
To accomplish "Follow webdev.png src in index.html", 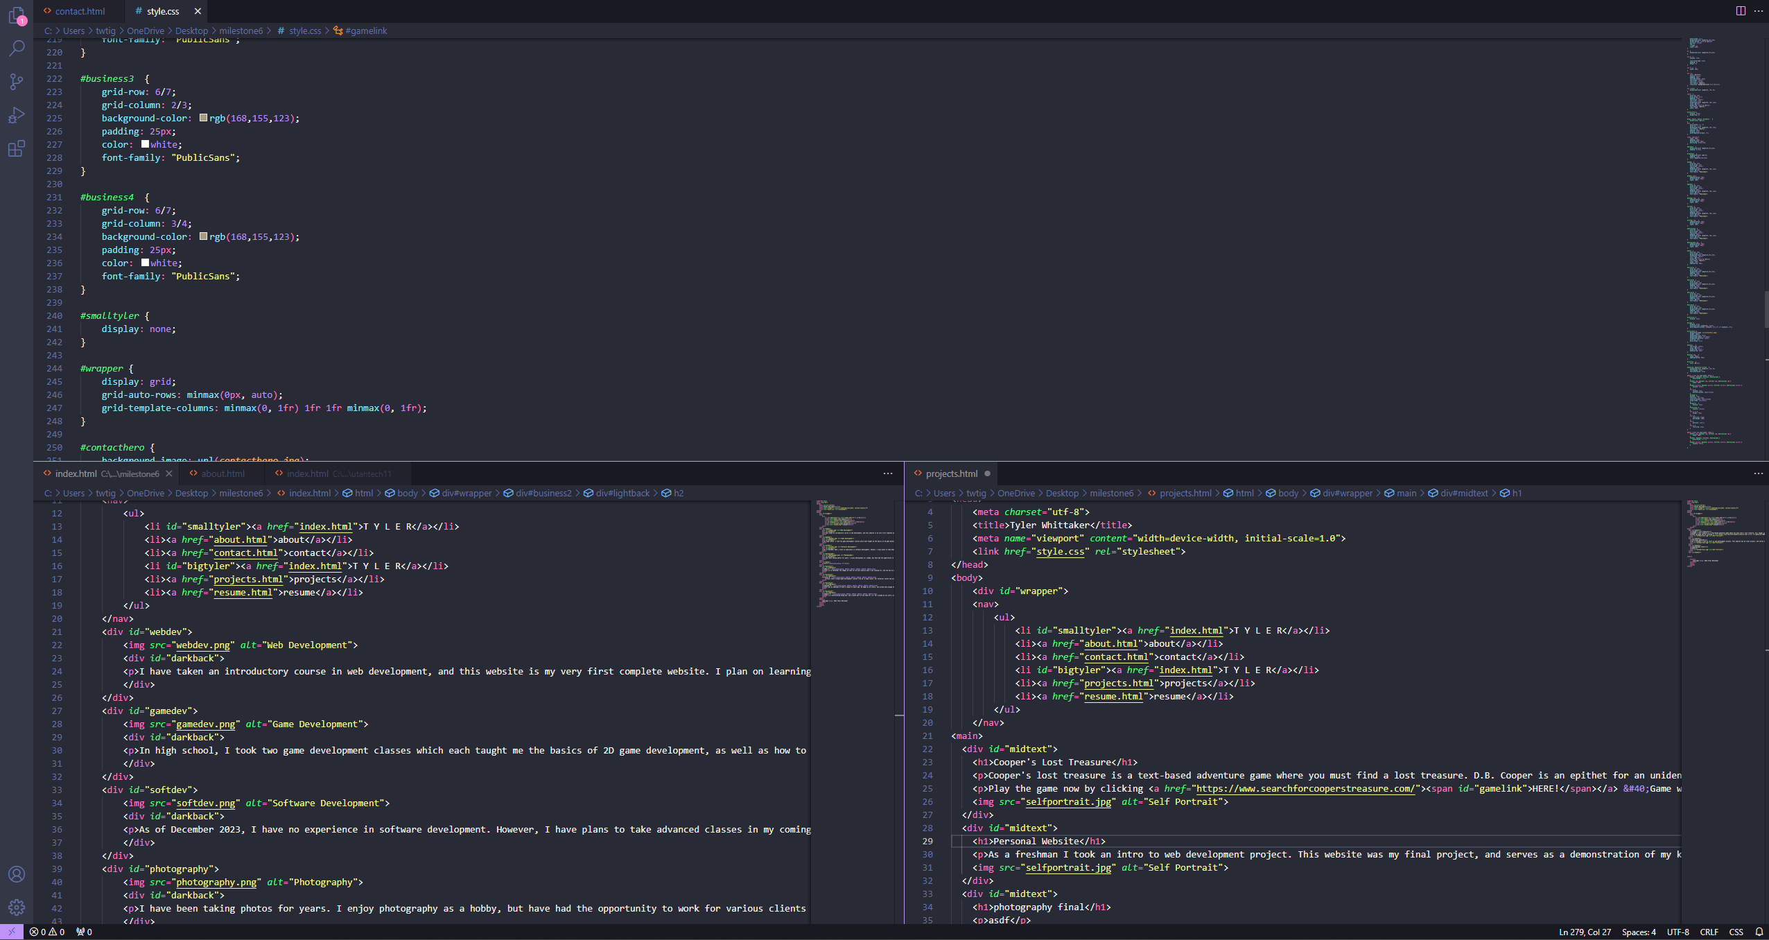I will click(x=202, y=645).
